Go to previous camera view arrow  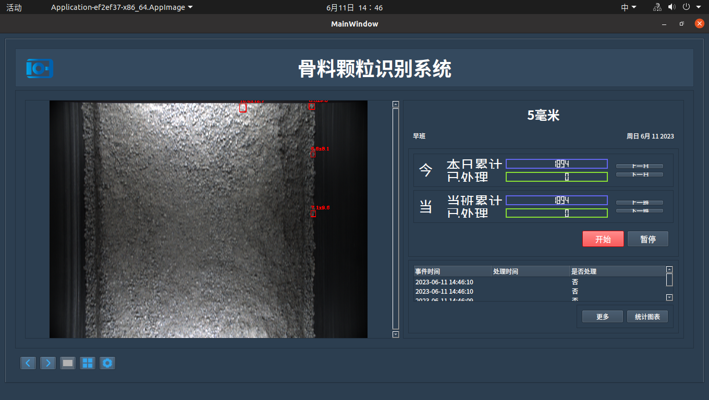point(28,363)
